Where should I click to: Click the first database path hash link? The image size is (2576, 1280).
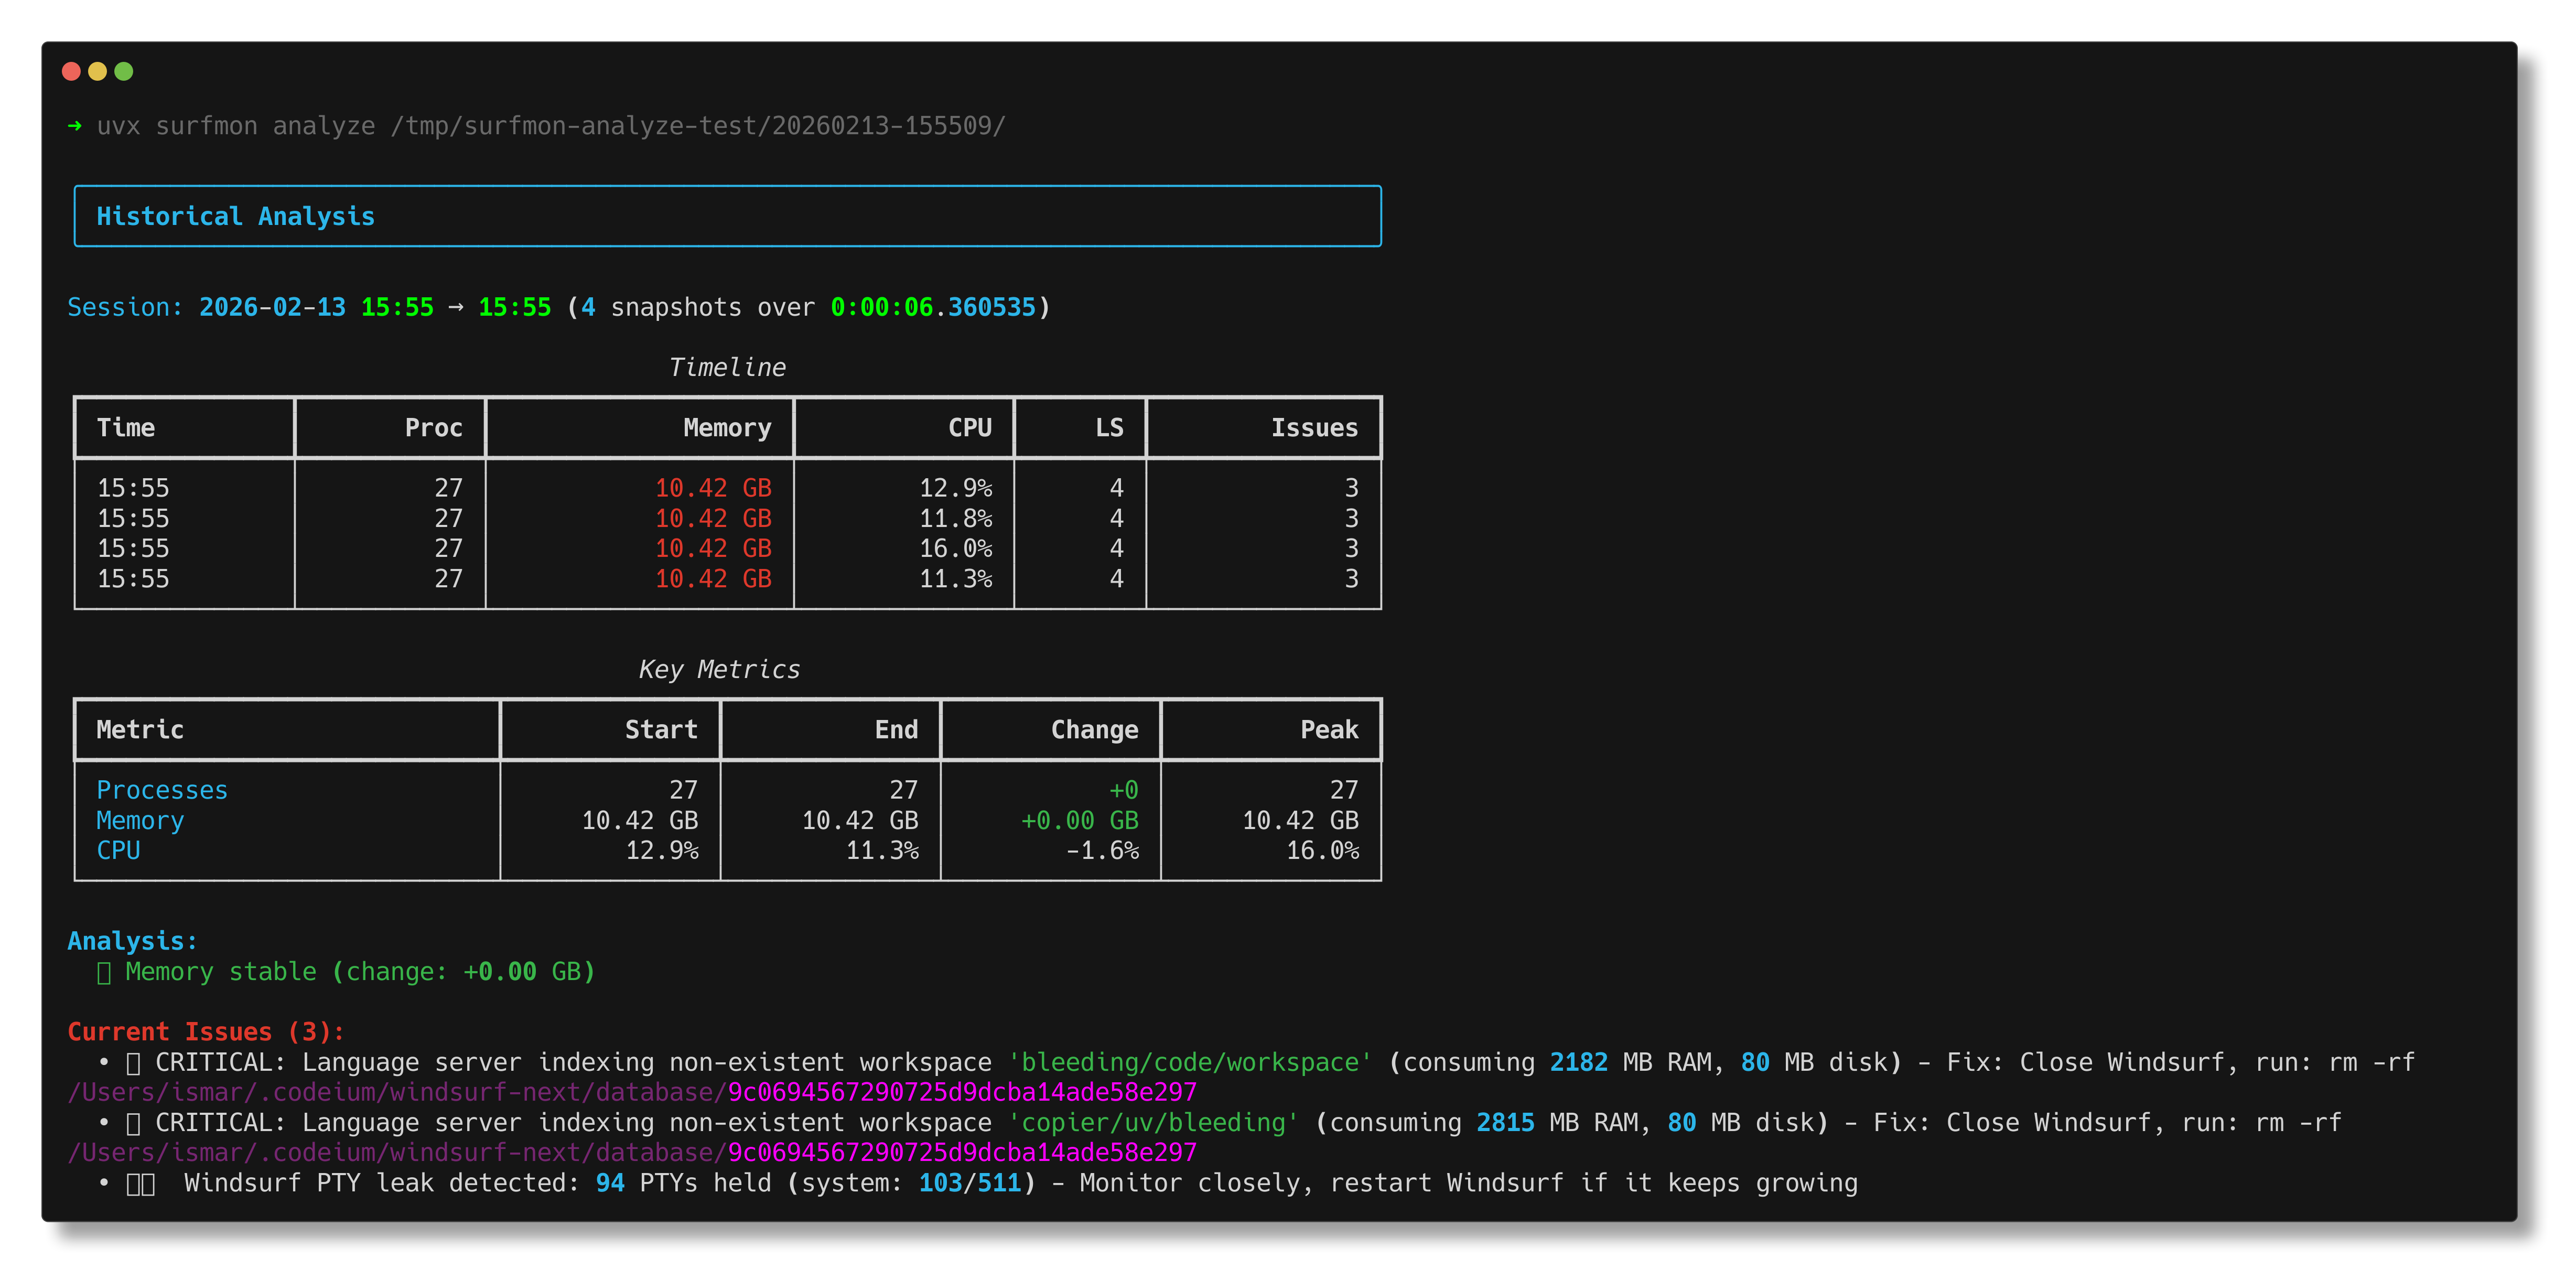pos(961,1092)
